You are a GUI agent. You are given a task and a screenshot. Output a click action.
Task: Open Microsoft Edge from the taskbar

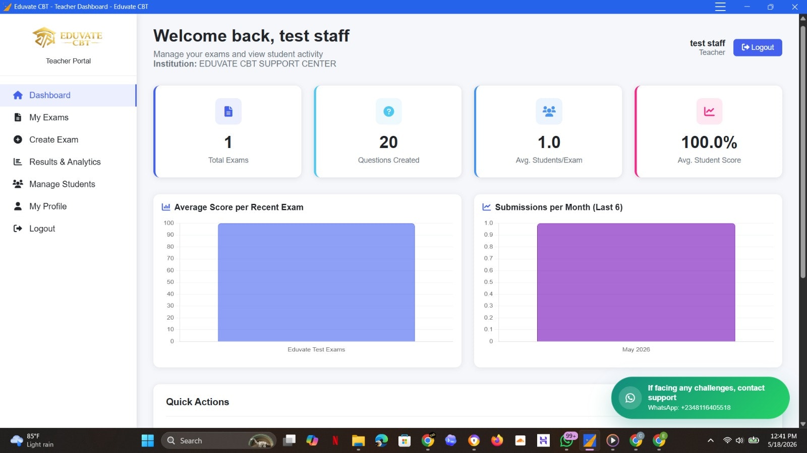[381, 440]
